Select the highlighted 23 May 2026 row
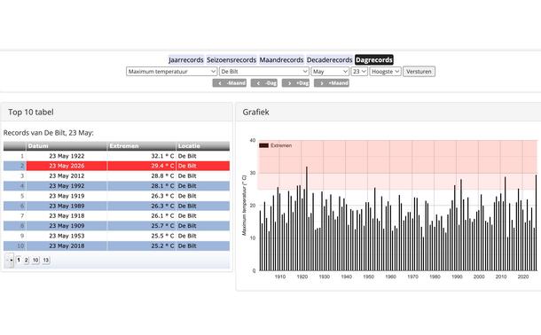Viewport: 541px width, 335px height. pyautogui.click(x=116, y=166)
